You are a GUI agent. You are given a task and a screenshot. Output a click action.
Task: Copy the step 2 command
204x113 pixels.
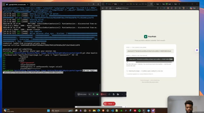coord(171,59)
